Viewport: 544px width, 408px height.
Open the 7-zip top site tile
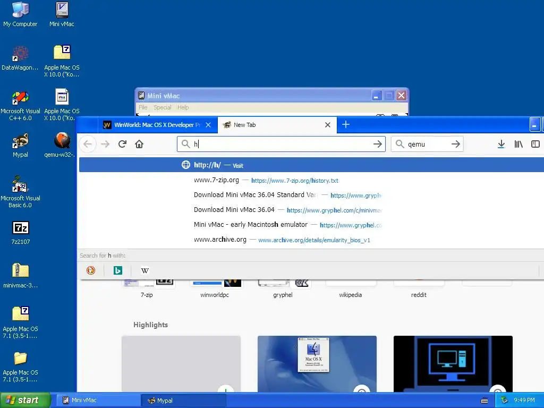(147, 288)
